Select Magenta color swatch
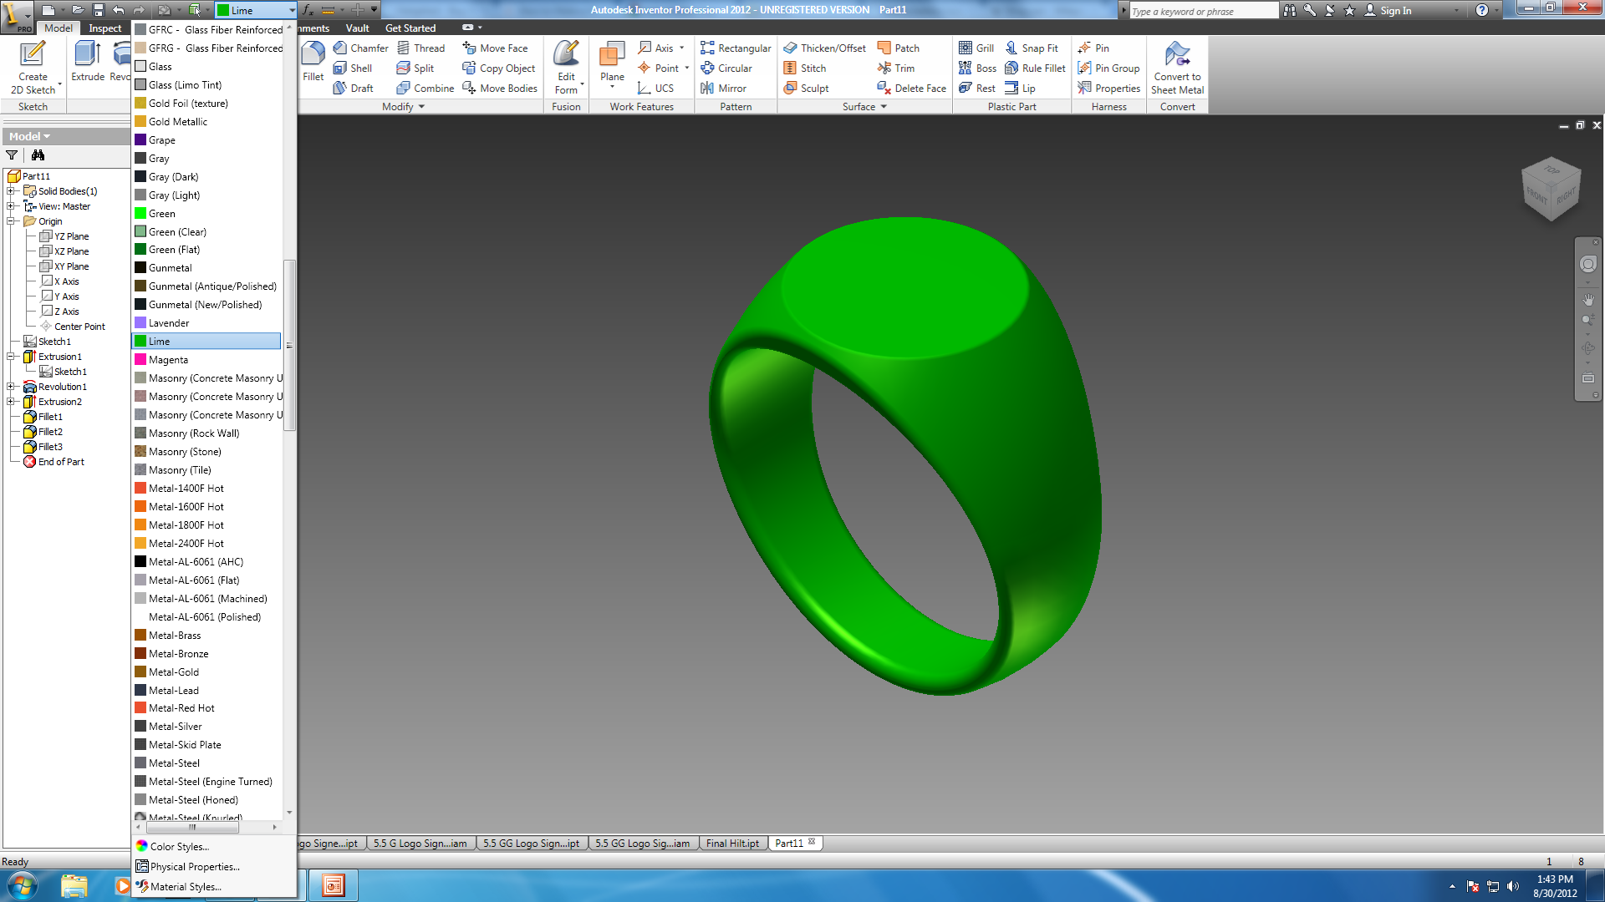 point(140,360)
